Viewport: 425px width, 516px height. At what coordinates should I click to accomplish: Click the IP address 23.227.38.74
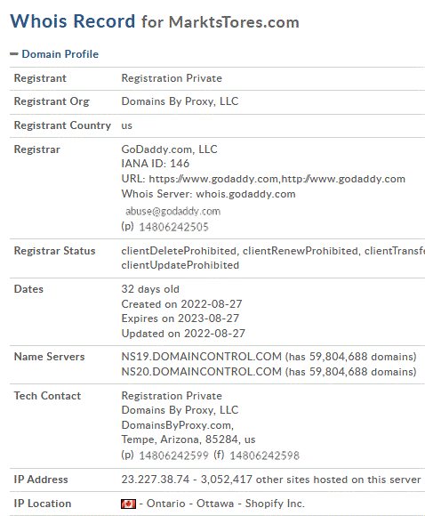pos(156,480)
